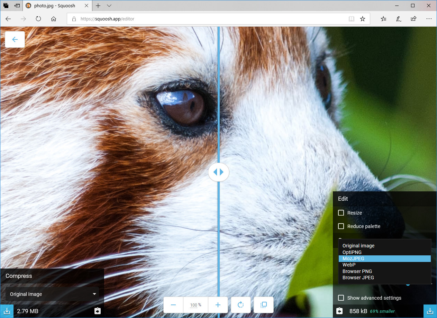Switch to the photo.jpg - Squoosh tab

point(54,6)
